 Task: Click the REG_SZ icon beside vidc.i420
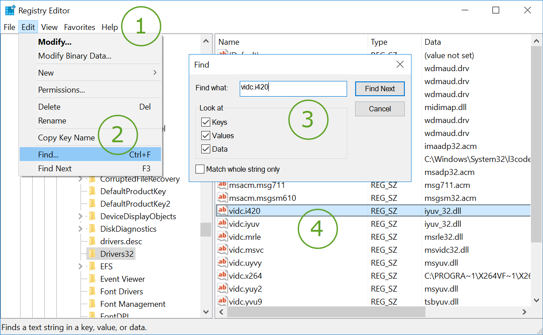tap(222, 210)
